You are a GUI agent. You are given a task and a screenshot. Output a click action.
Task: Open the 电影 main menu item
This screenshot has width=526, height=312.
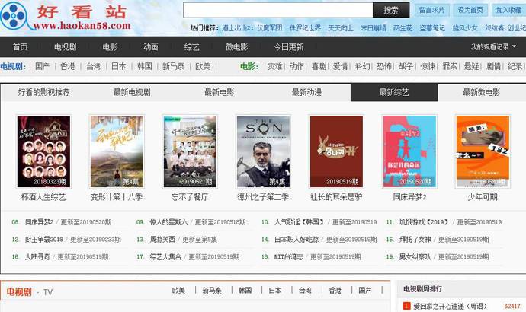(110, 47)
